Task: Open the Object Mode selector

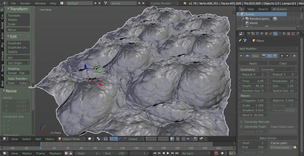Action: [x=72, y=139]
